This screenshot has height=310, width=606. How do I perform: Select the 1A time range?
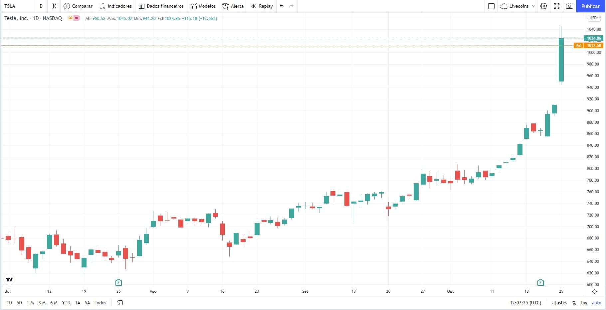[78, 303]
